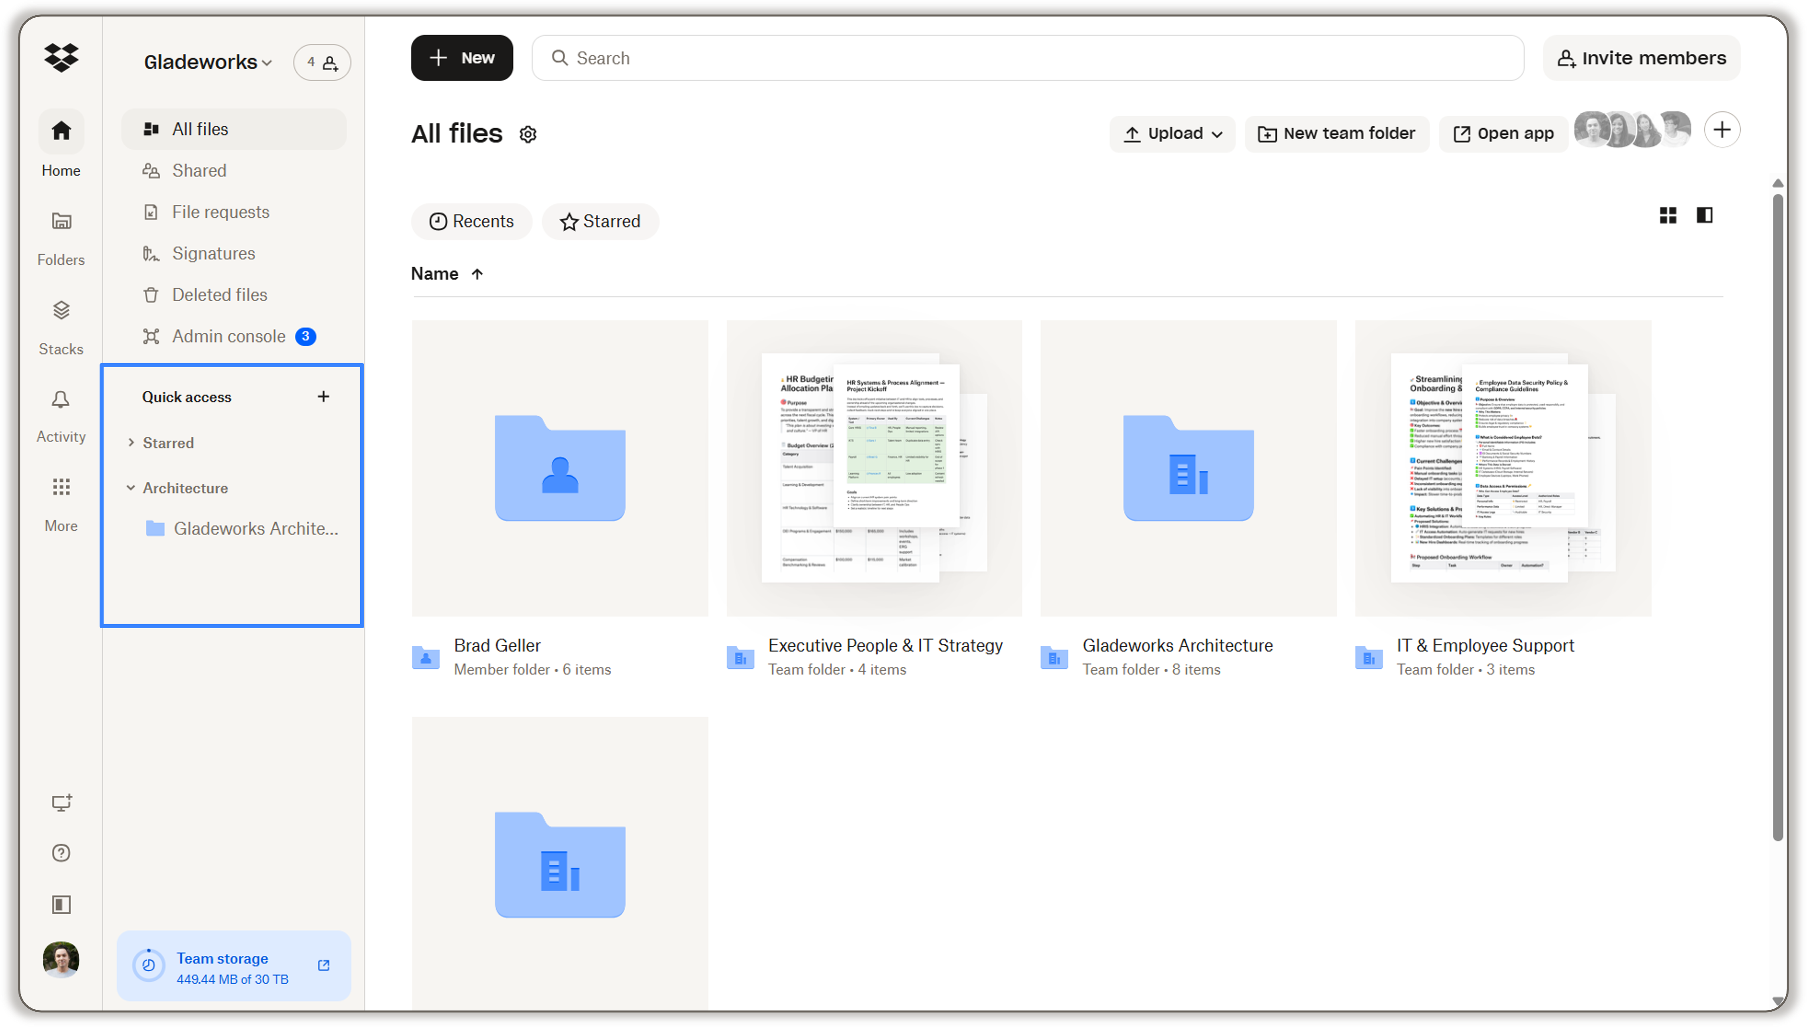
Task: Add a member with circular plus button
Action: pos(1722,131)
